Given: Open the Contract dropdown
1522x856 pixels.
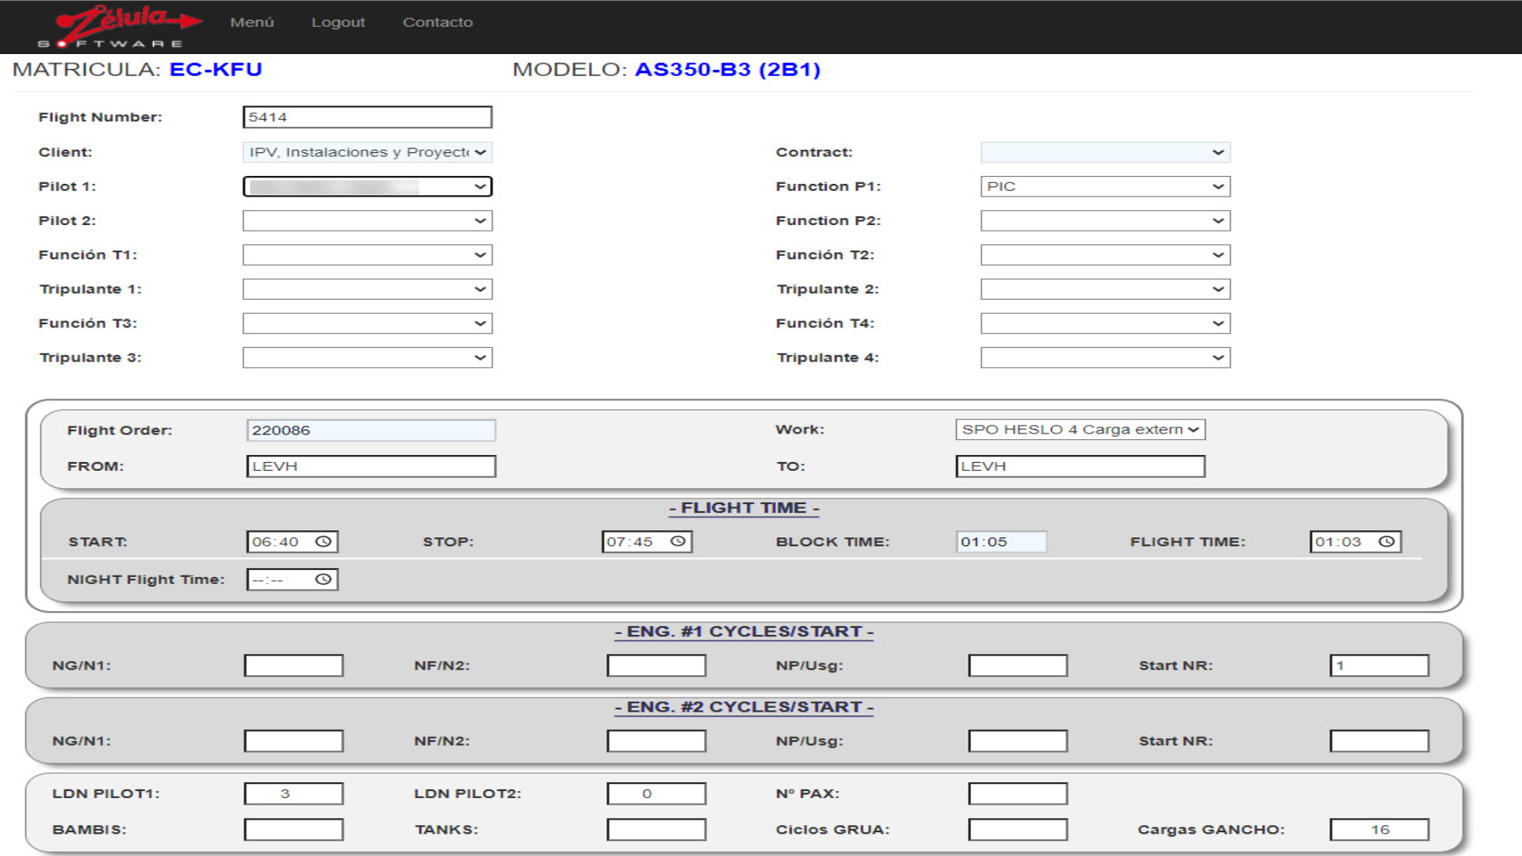Looking at the screenshot, I should click(x=1105, y=152).
